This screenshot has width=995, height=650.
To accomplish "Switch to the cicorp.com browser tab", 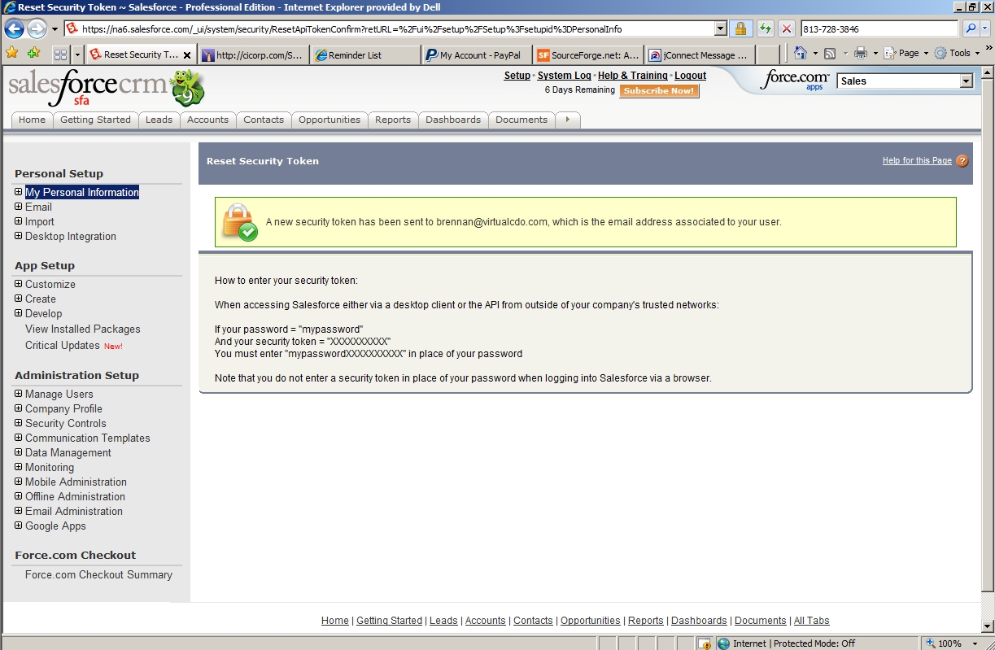I will click(x=254, y=55).
